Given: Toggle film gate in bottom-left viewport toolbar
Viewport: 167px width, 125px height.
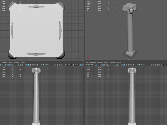Looking at the screenshot, I should (11, 65).
